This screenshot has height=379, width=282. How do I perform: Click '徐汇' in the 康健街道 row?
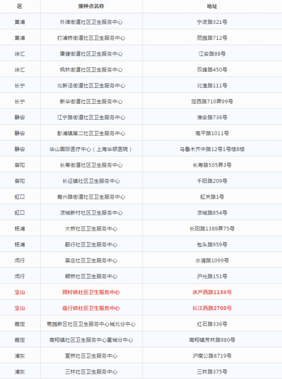point(20,54)
